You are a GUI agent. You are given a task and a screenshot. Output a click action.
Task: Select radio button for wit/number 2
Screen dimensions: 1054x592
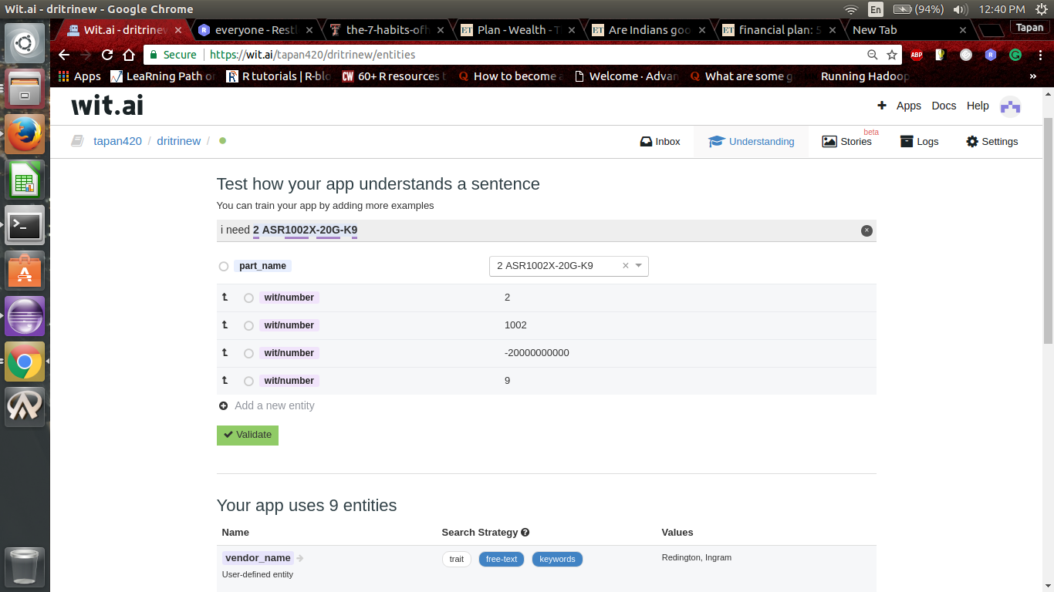coord(248,298)
